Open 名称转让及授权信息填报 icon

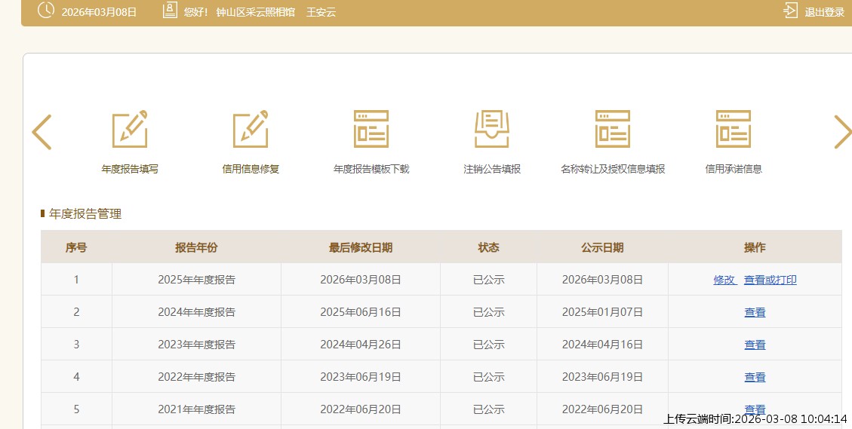(x=613, y=129)
